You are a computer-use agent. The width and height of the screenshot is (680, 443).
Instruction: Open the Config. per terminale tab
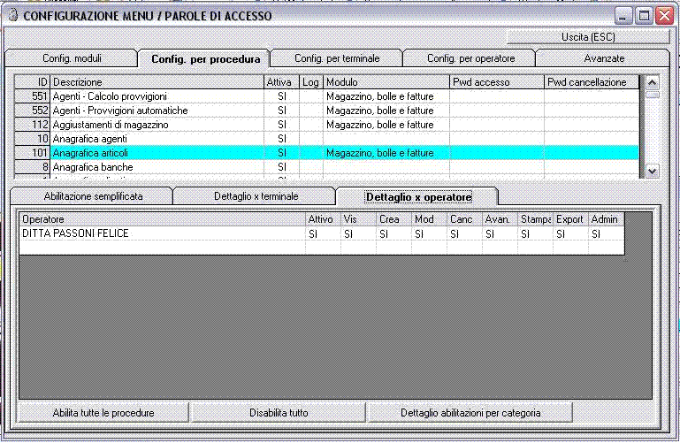(x=337, y=58)
